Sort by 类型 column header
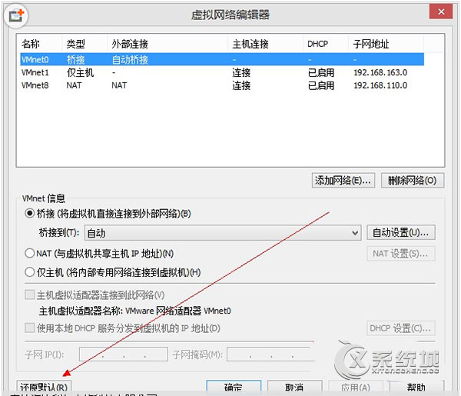The image size is (461, 396). click(85, 44)
